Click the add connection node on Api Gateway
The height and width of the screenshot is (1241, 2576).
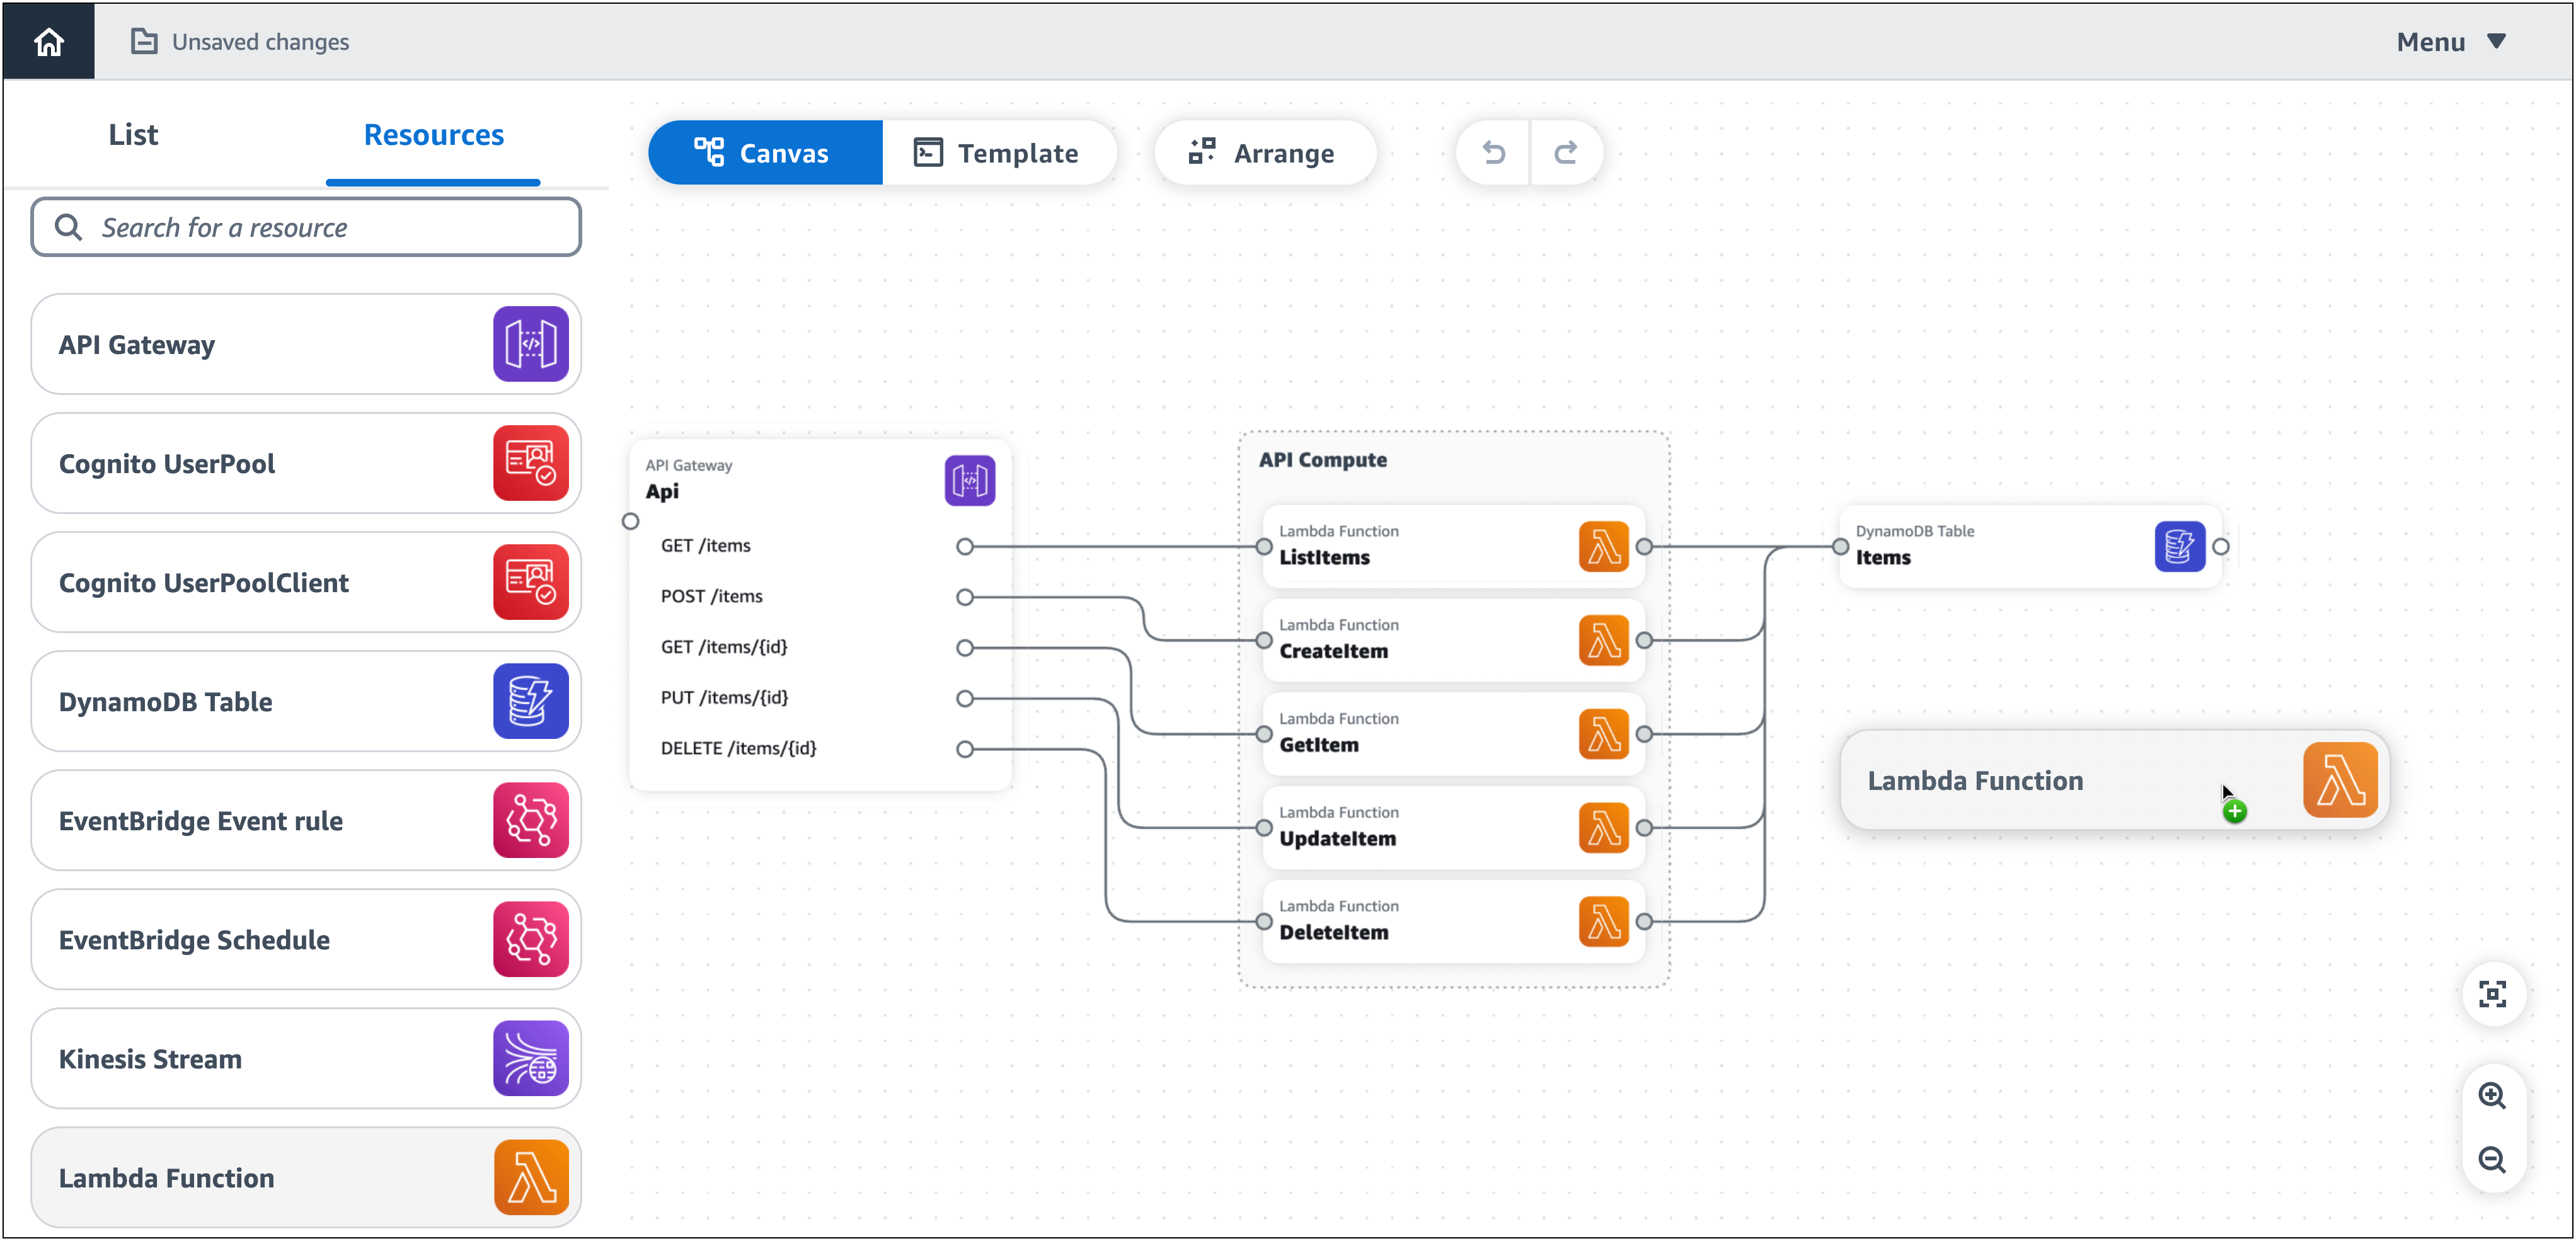tap(630, 520)
